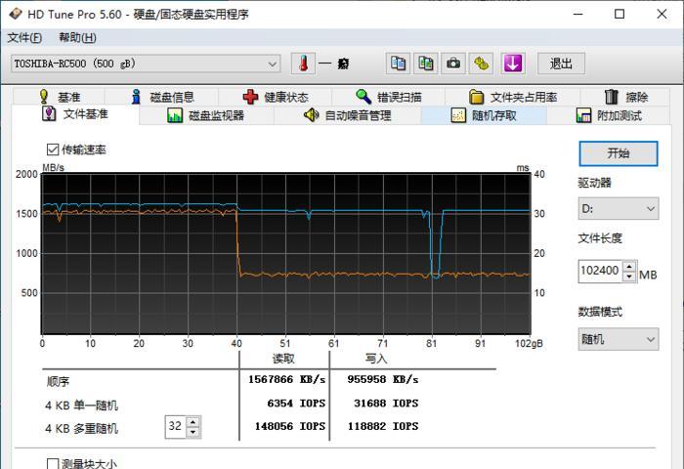Click sequential read value 1567866 KB/s
Viewport: 684px width, 469px height.
click(x=286, y=379)
